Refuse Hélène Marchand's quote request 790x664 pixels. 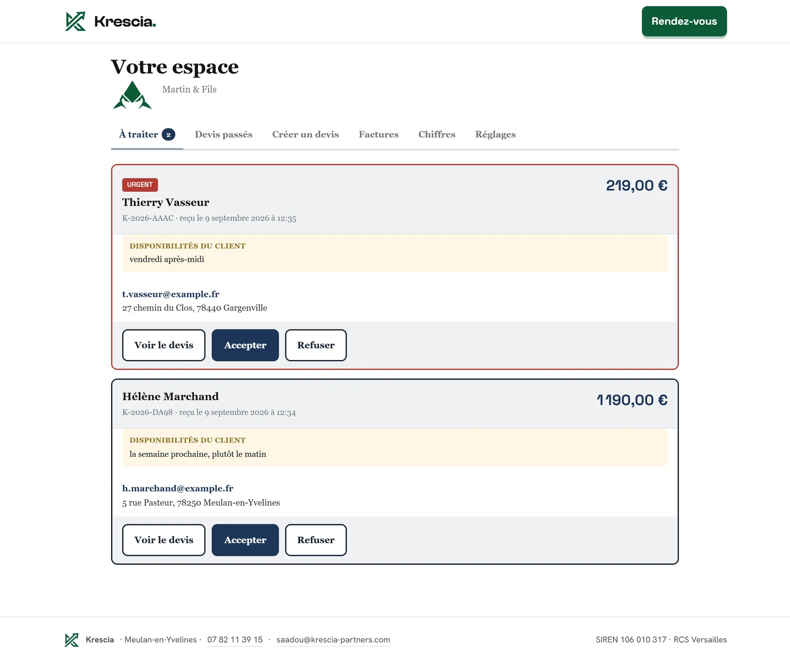click(316, 540)
